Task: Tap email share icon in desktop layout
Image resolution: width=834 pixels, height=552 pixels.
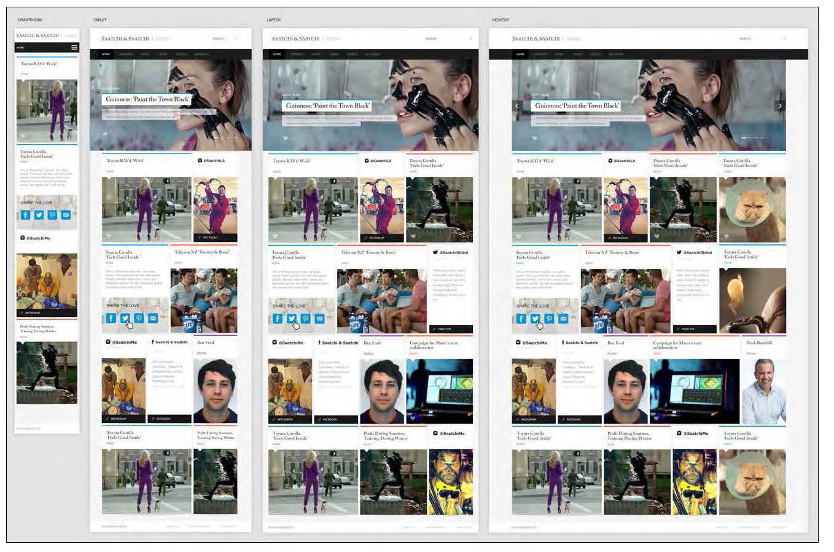Action: pyautogui.click(x=563, y=319)
